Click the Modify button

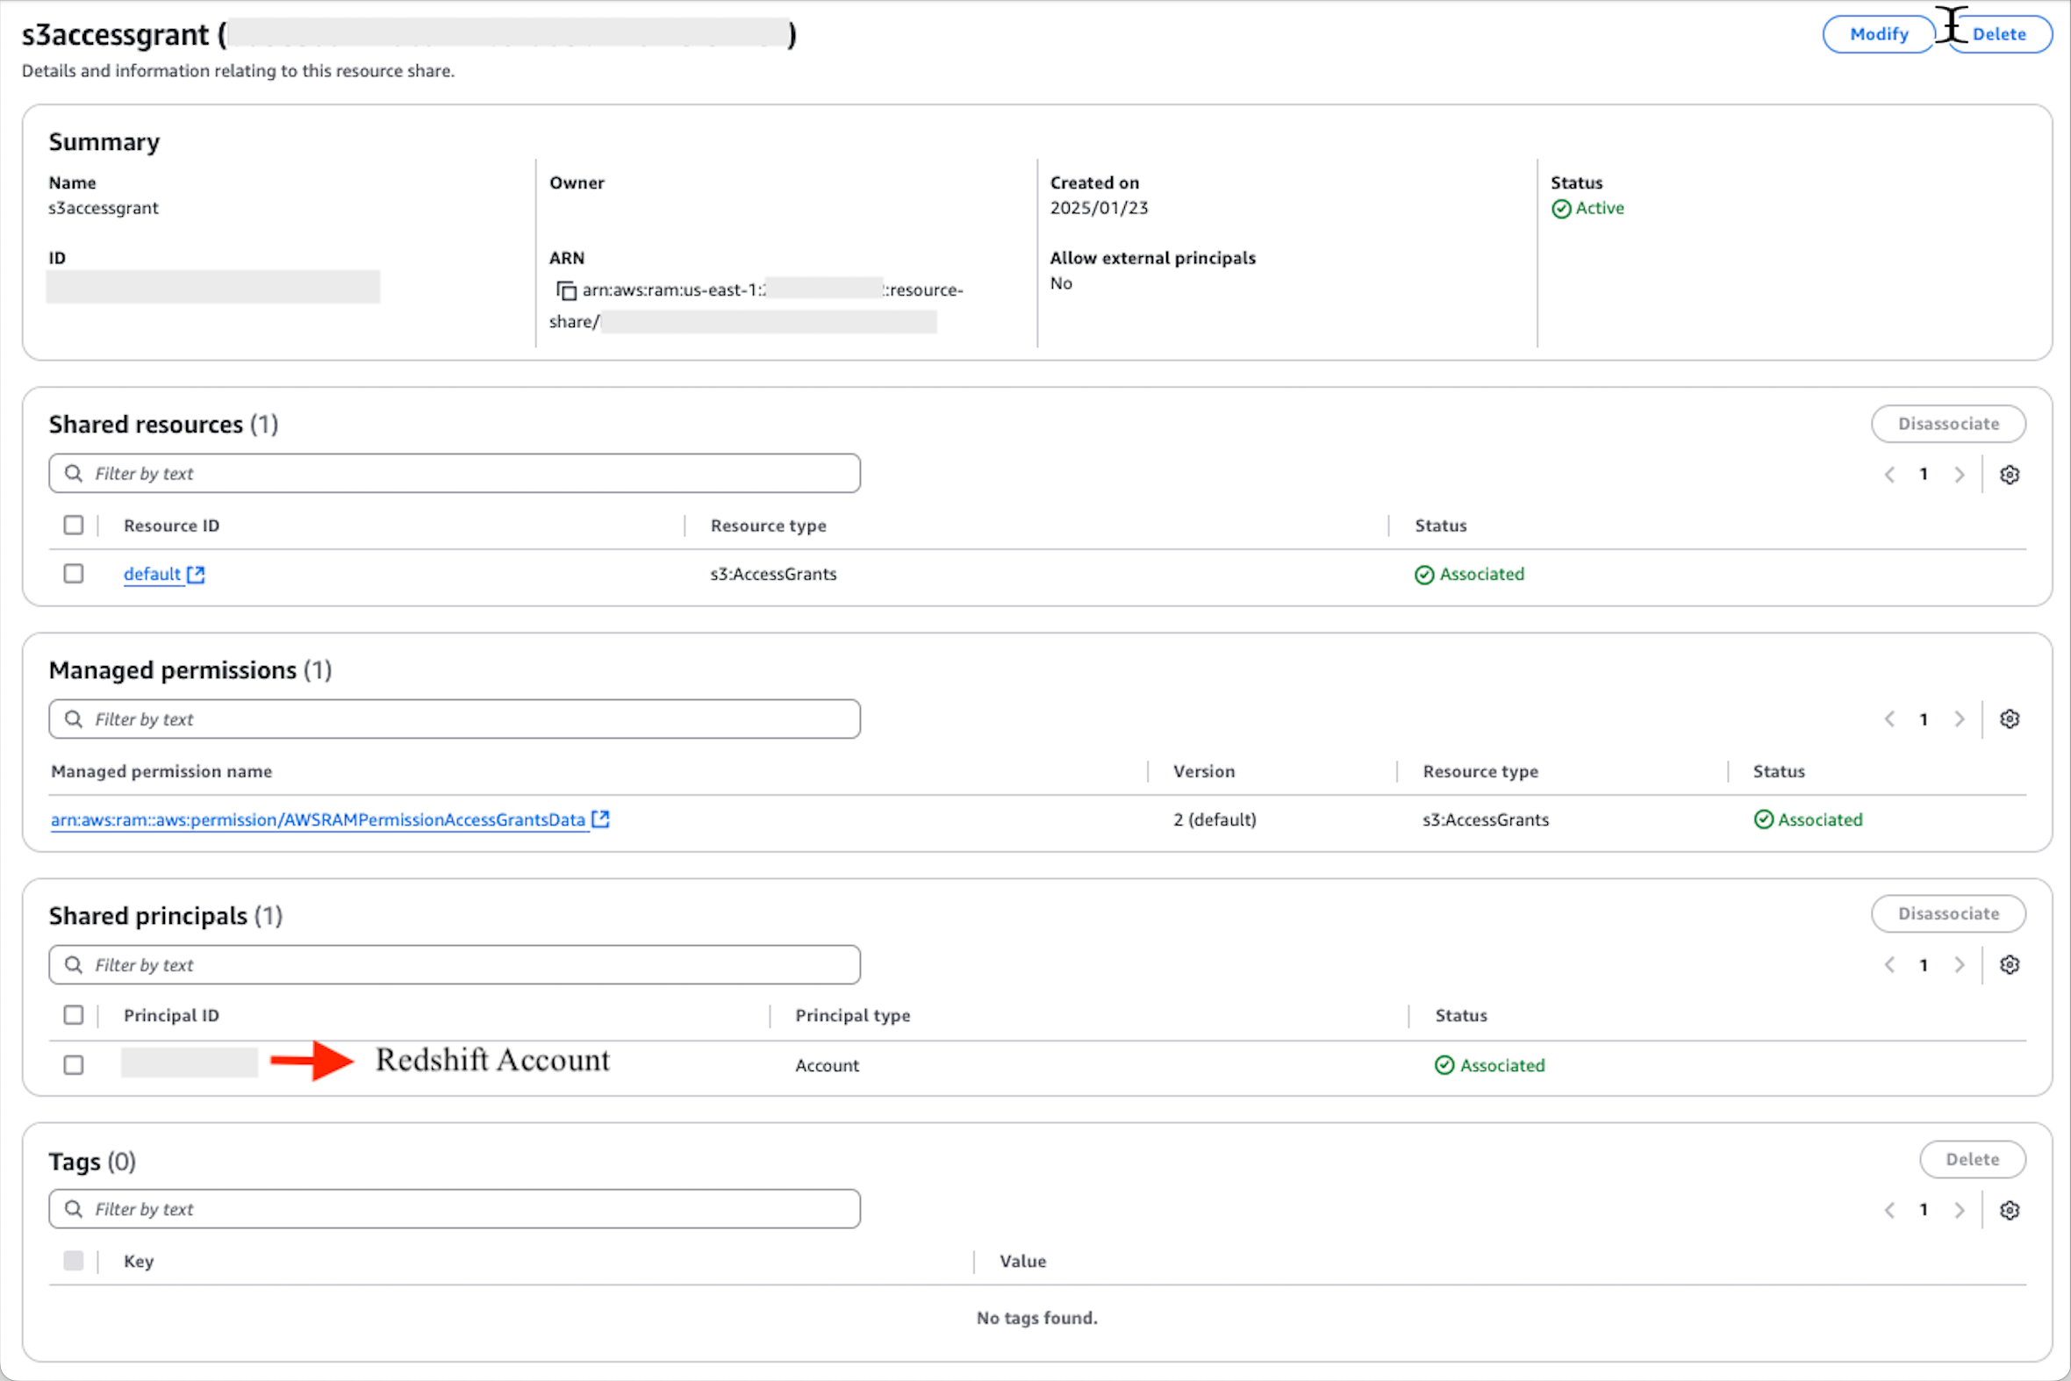coord(1878,33)
